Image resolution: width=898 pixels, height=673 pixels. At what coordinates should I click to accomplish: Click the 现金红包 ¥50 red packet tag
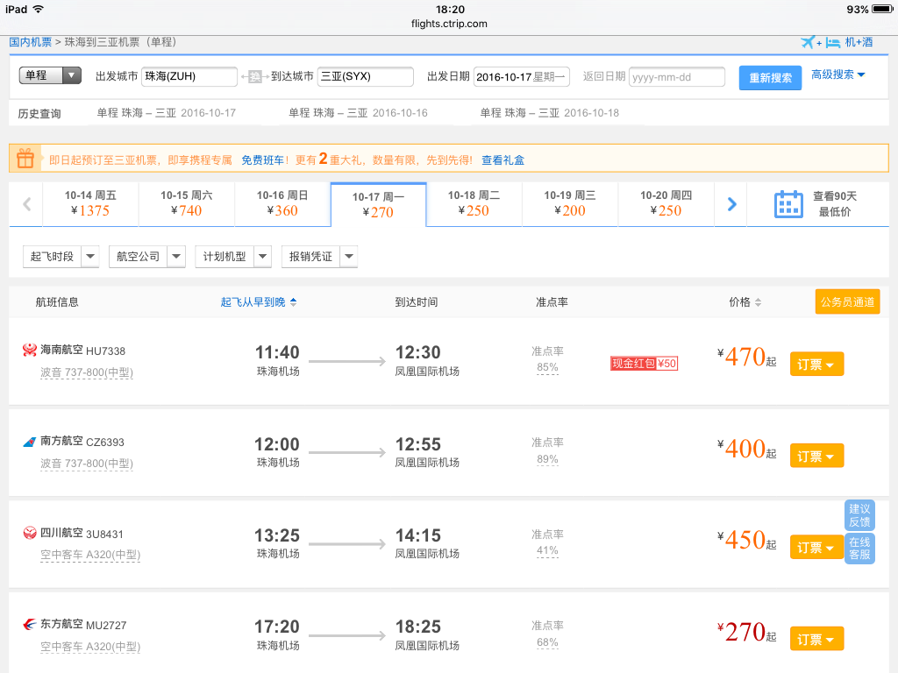645,364
